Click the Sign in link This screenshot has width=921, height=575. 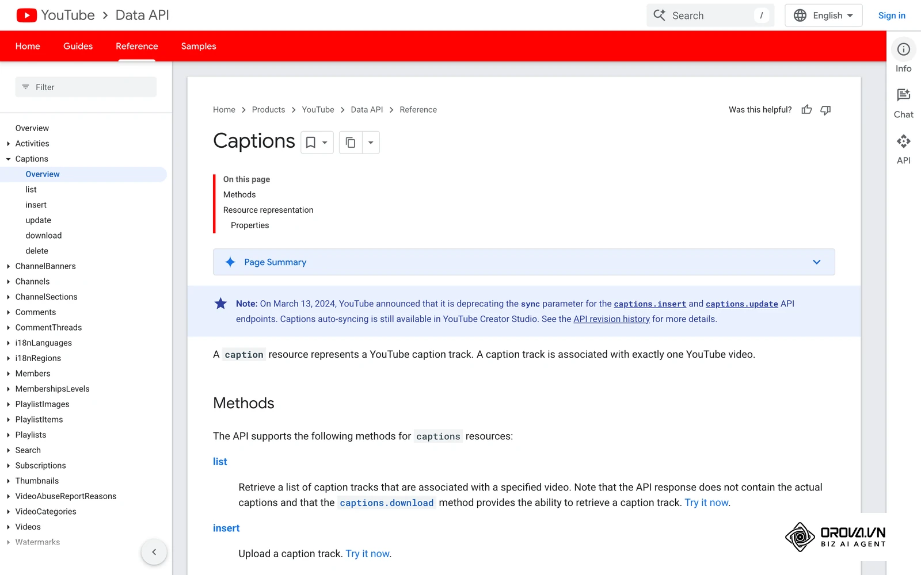point(892,16)
